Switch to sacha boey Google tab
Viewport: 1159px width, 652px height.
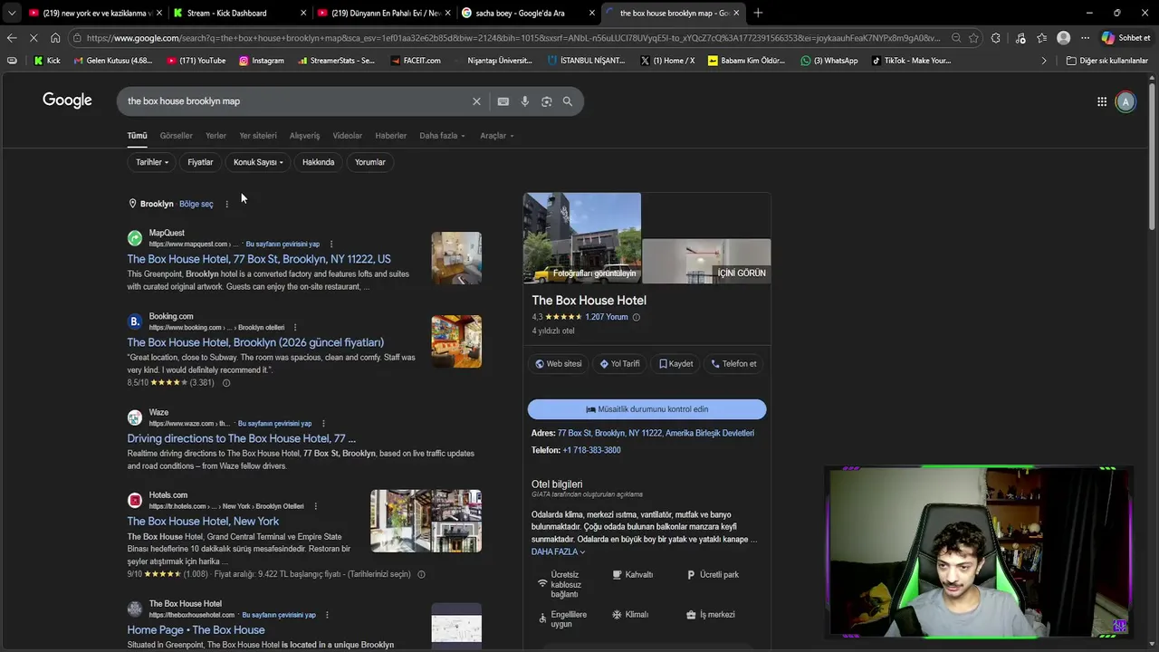526,13
